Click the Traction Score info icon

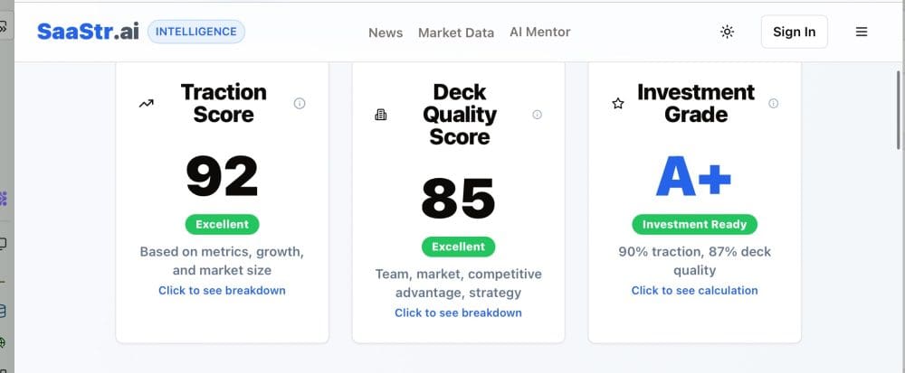tap(300, 104)
